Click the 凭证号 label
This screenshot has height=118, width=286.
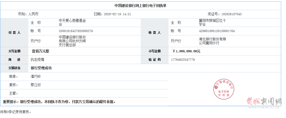point(214,14)
